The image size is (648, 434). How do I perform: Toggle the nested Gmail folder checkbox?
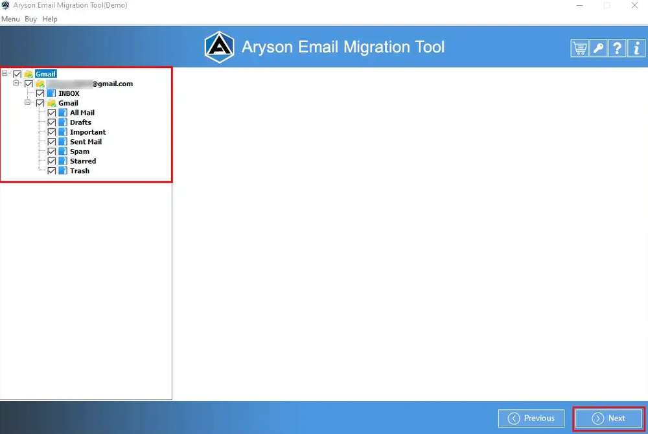pyautogui.click(x=40, y=103)
